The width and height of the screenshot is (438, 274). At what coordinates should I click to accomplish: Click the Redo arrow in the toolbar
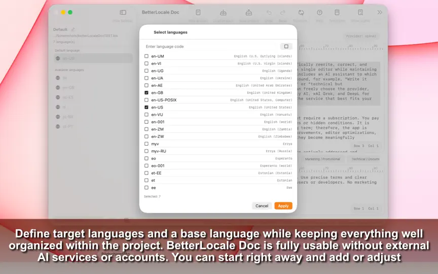(283, 12)
